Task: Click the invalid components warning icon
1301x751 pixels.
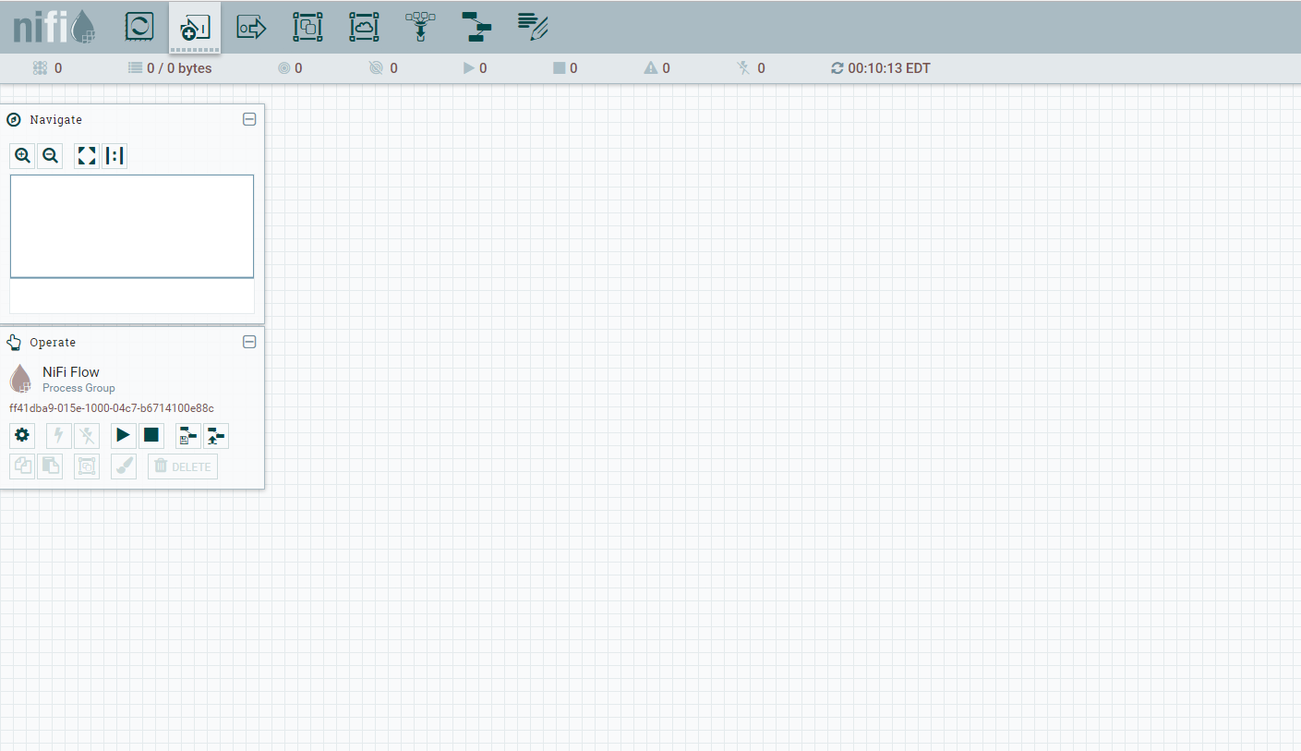Action: 651,68
